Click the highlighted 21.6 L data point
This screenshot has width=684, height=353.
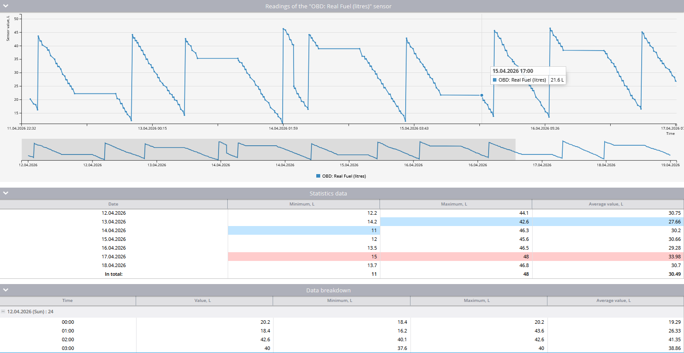coord(482,95)
